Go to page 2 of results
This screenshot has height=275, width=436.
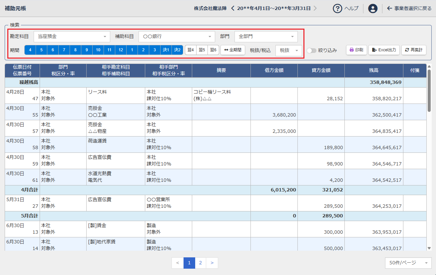click(200, 263)
